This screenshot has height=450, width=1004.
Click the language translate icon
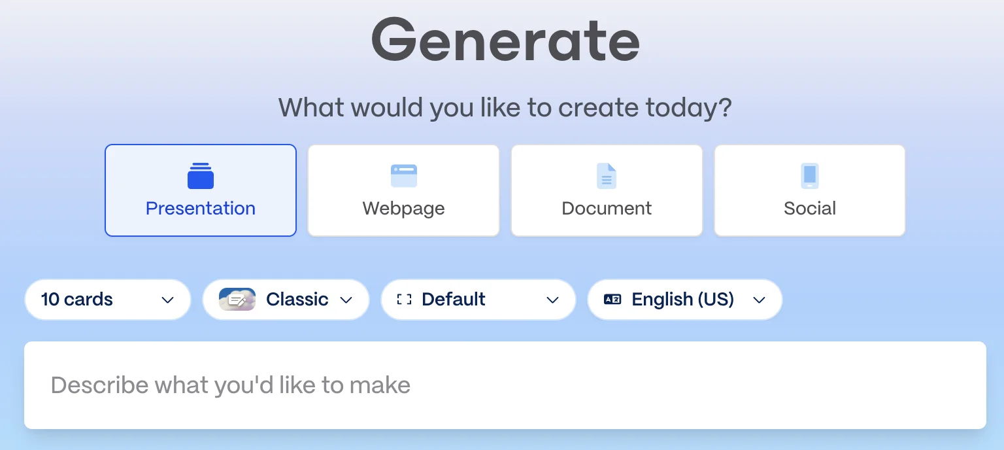point(612,300)
